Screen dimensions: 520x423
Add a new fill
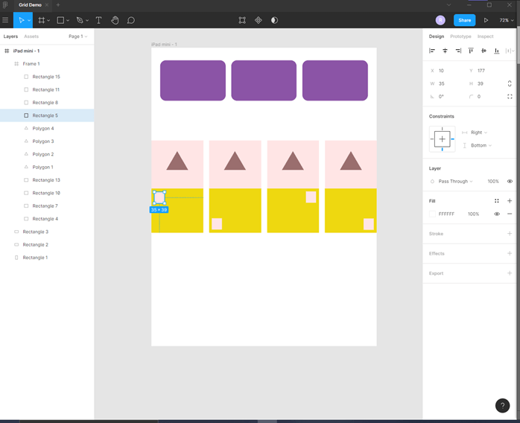pyautogui.click(x=510, y=201)
